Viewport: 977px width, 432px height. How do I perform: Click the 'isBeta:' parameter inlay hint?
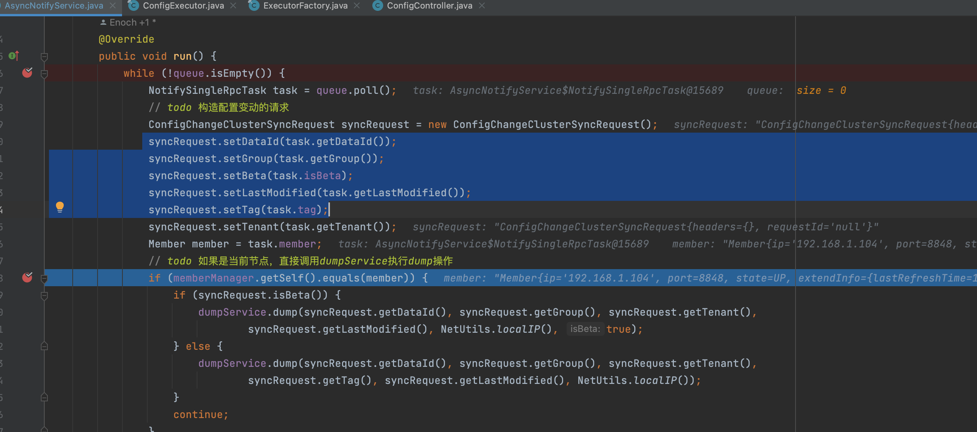point(585,329)
